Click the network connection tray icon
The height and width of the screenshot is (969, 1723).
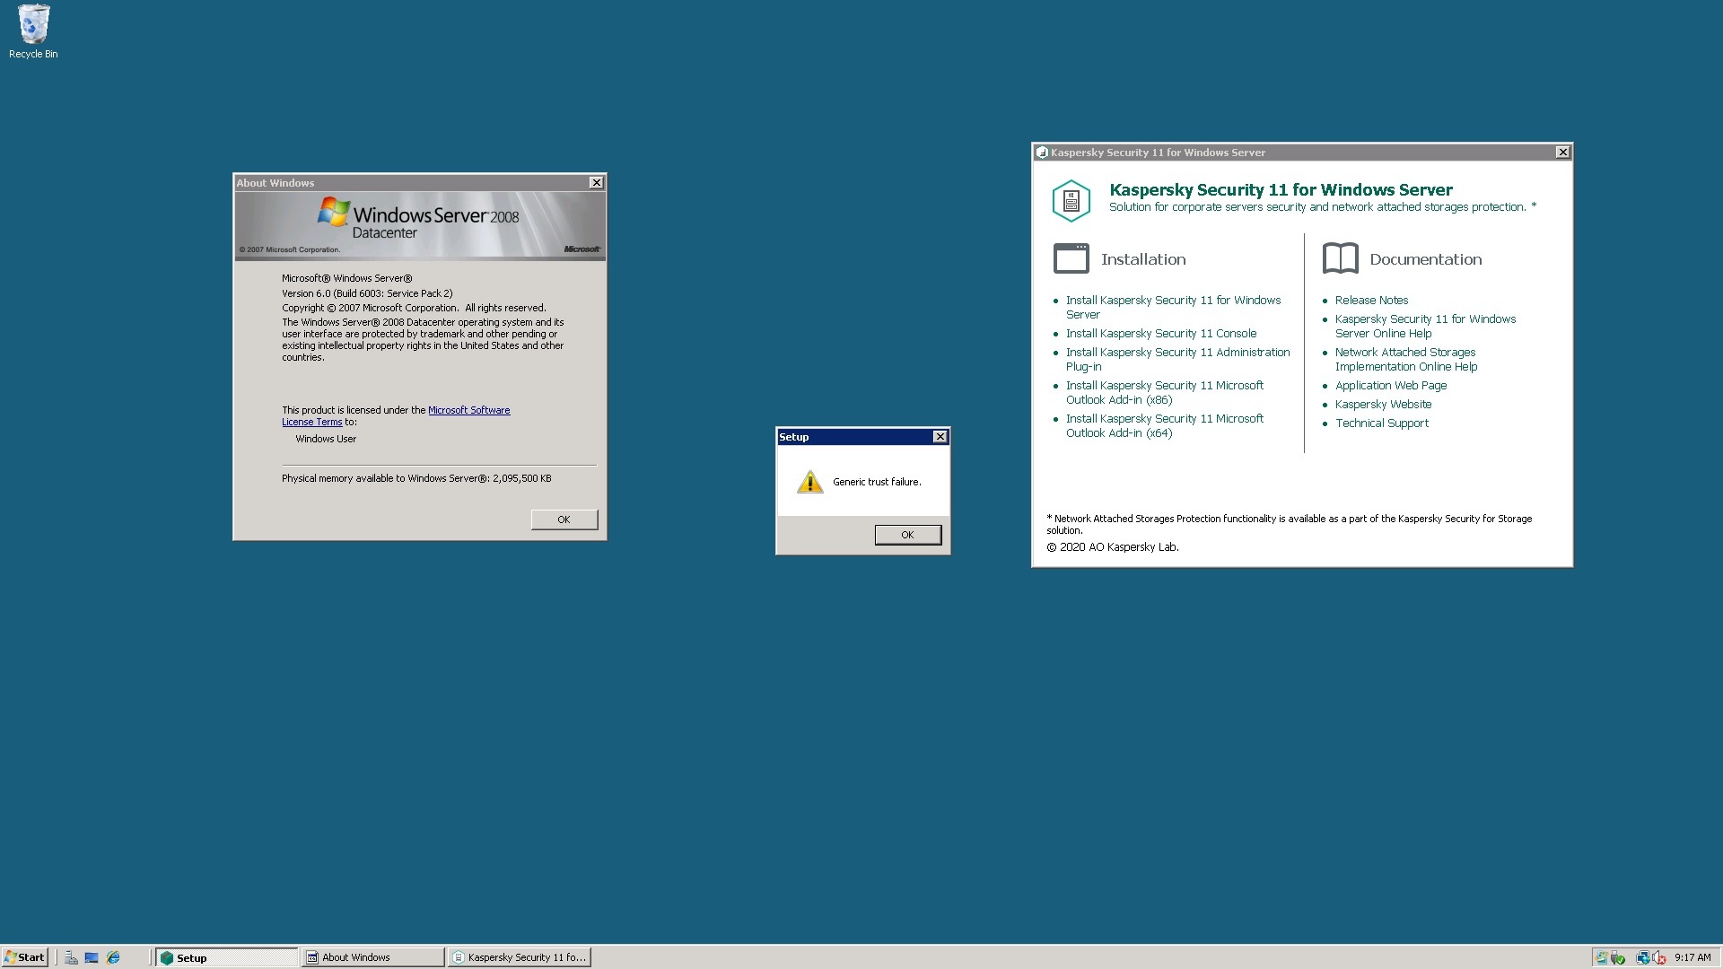(1643, 957)
